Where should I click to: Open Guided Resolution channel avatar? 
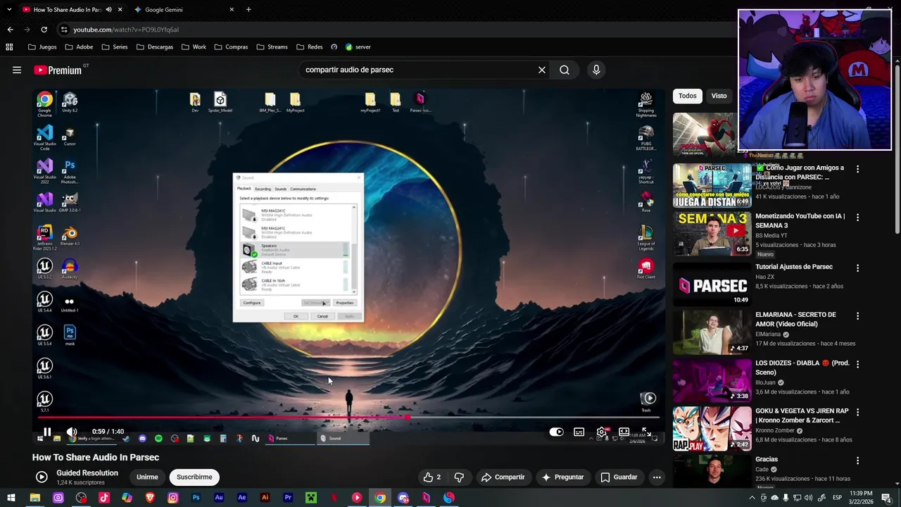pyautogui.click(x=42, y=477)
